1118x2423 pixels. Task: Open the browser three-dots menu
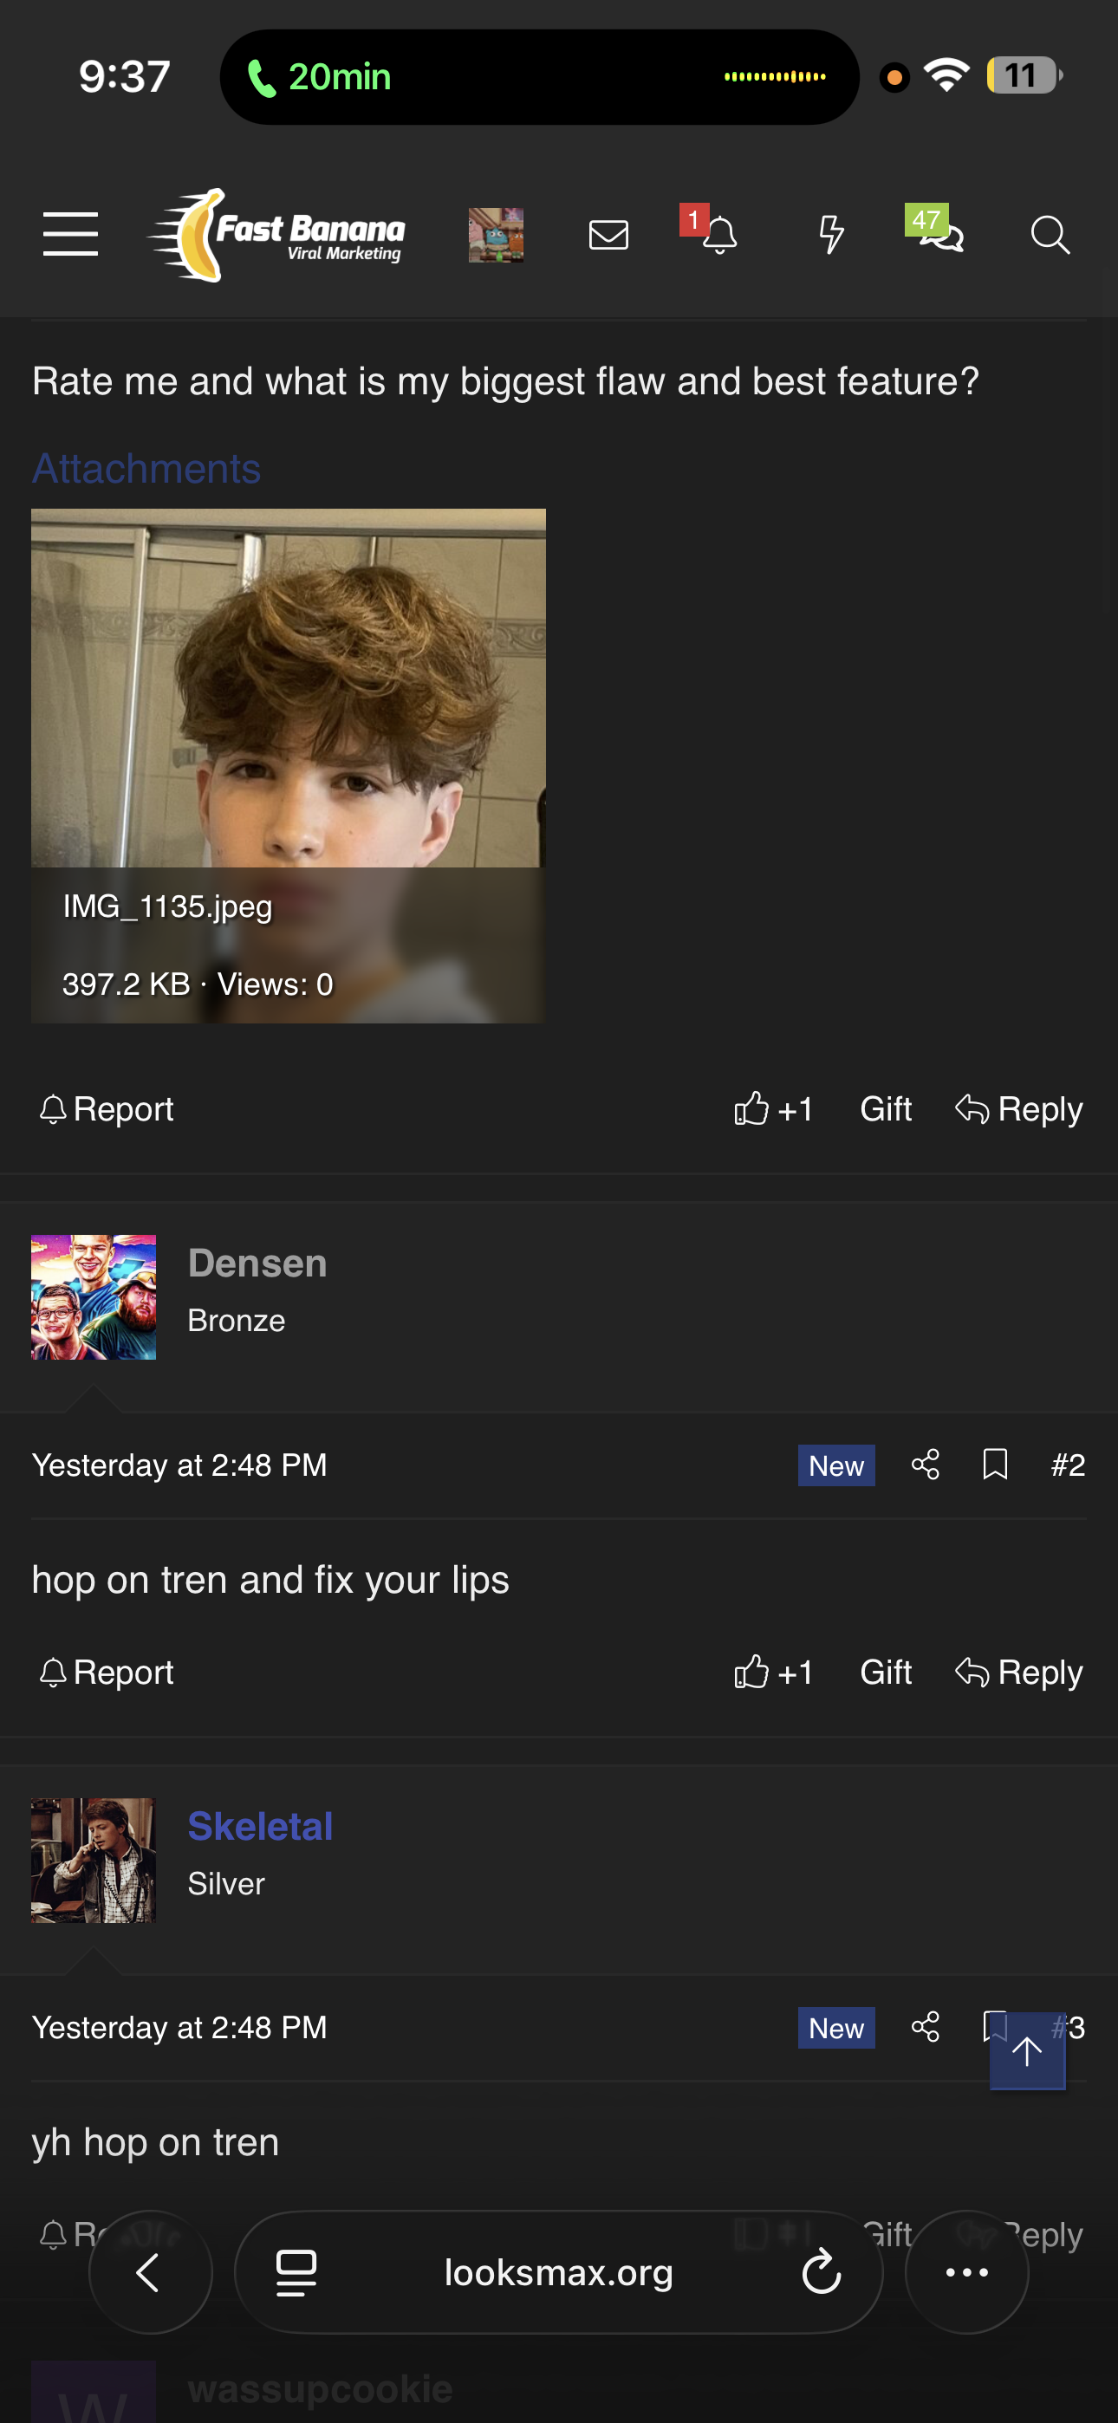coord(966,2271)
